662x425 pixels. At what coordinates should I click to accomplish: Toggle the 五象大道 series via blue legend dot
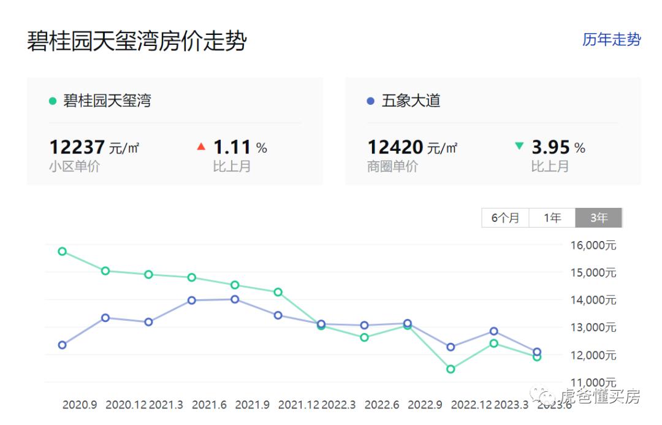(x=369, y=100)
